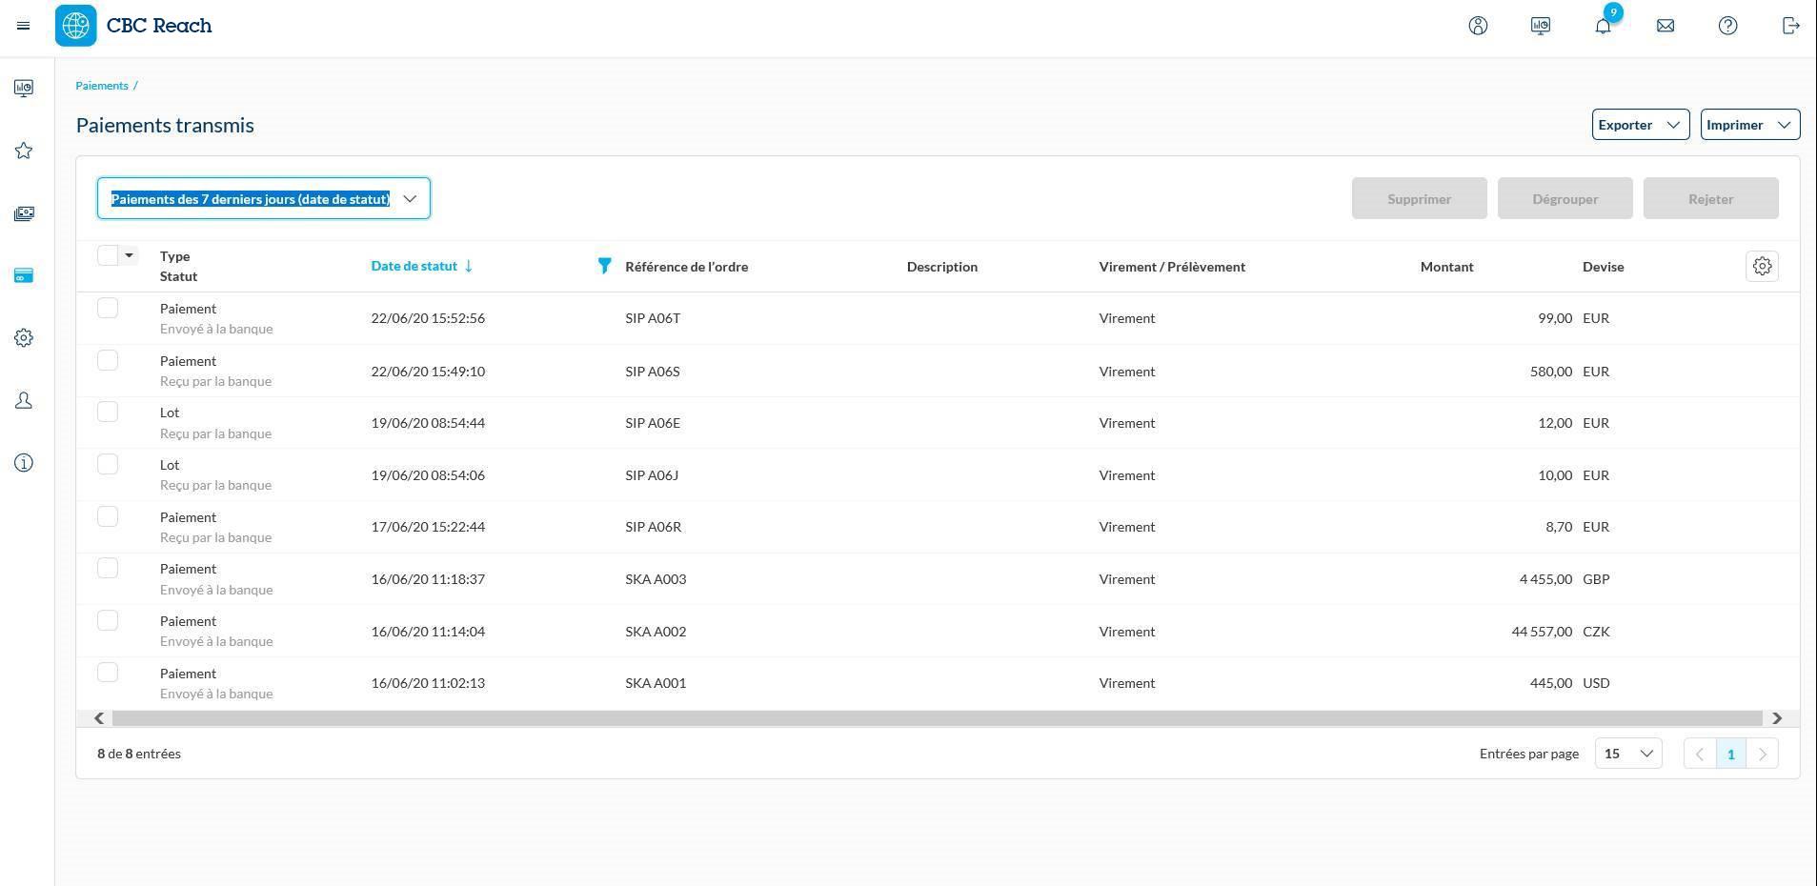1817x886 pixels.
Task: Toggle the select-all checkbox in table header
Action: click(x=108, y=255)
